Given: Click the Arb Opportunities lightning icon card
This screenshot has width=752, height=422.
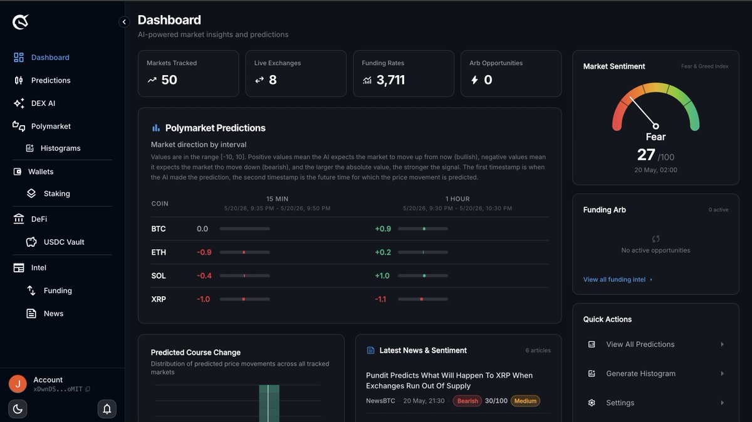Looking at the screenshot, I should point(511,74).
